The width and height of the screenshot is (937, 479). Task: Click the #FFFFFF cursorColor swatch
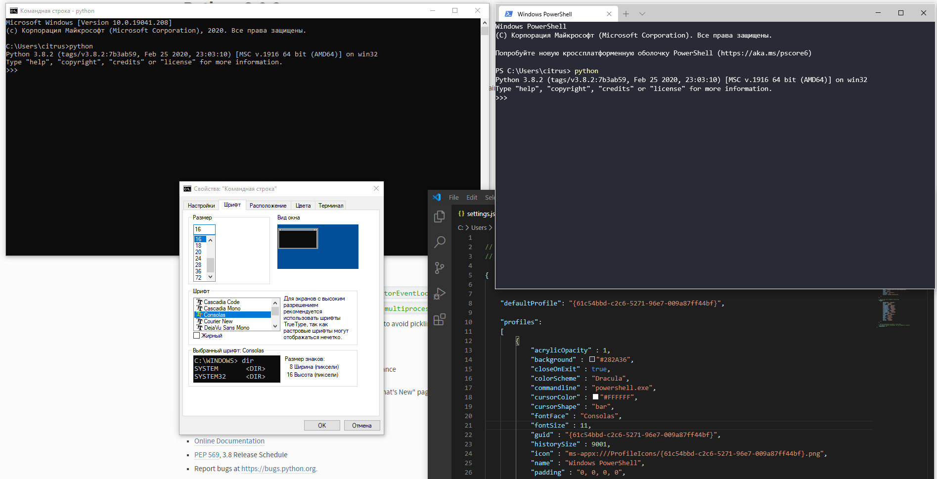coord(595,397)
